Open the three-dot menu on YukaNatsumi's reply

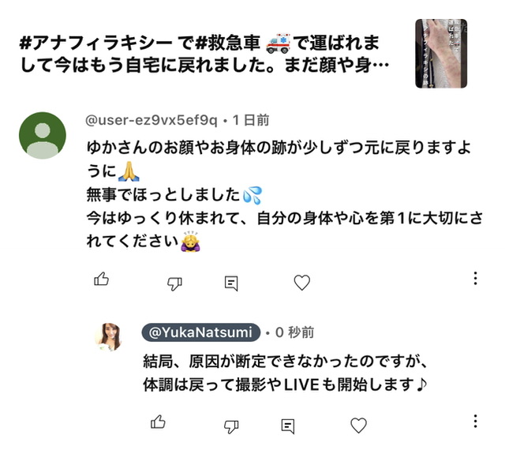[x=475, y=422]
